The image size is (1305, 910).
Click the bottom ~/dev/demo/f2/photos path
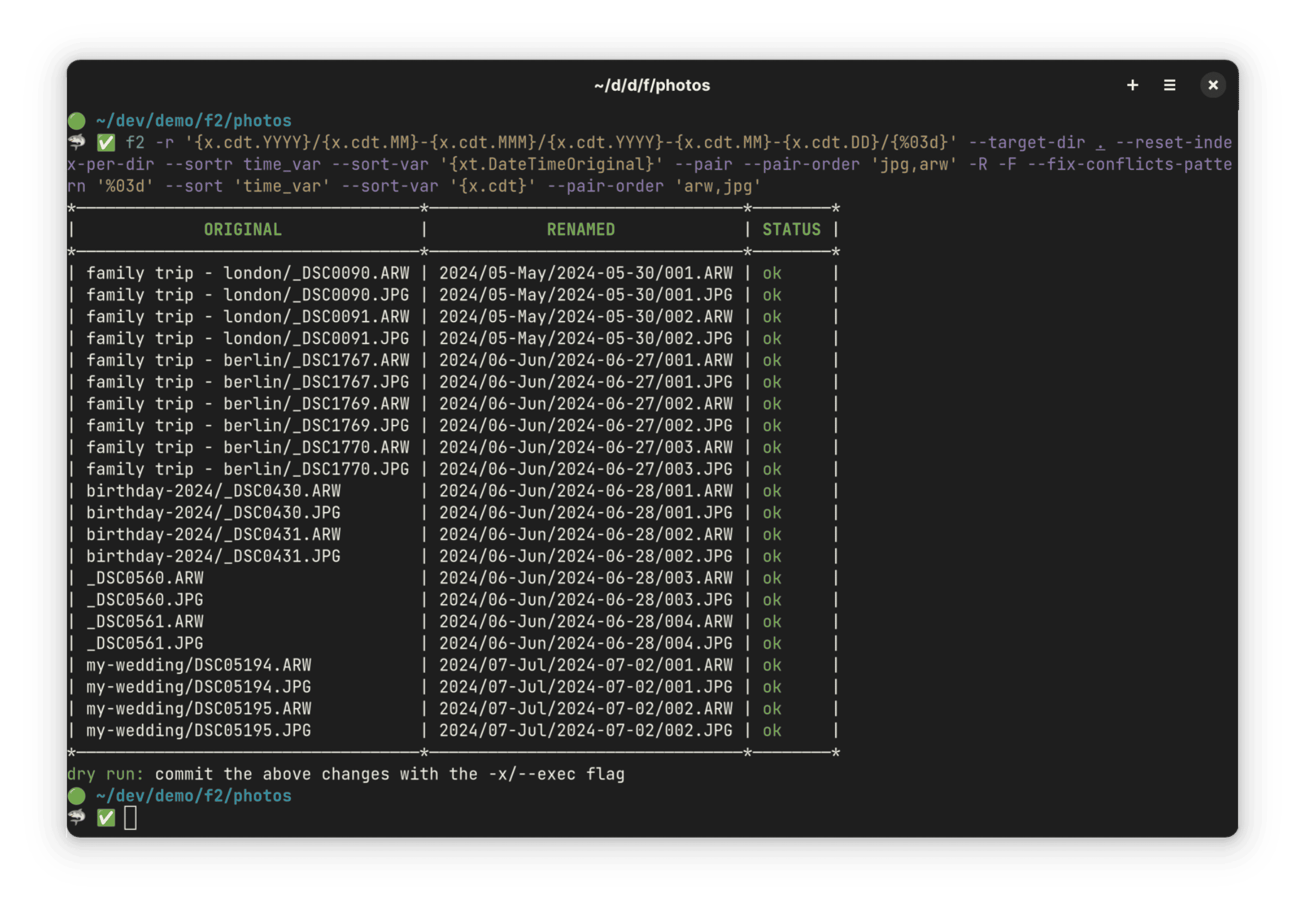(x=193, y=796)
